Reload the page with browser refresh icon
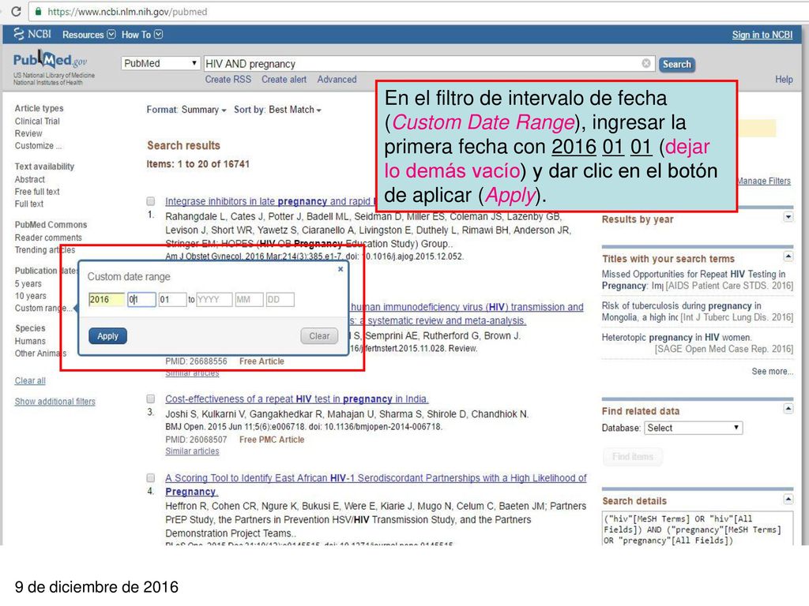This screenshot has width=809, height=606. (16, 11)
